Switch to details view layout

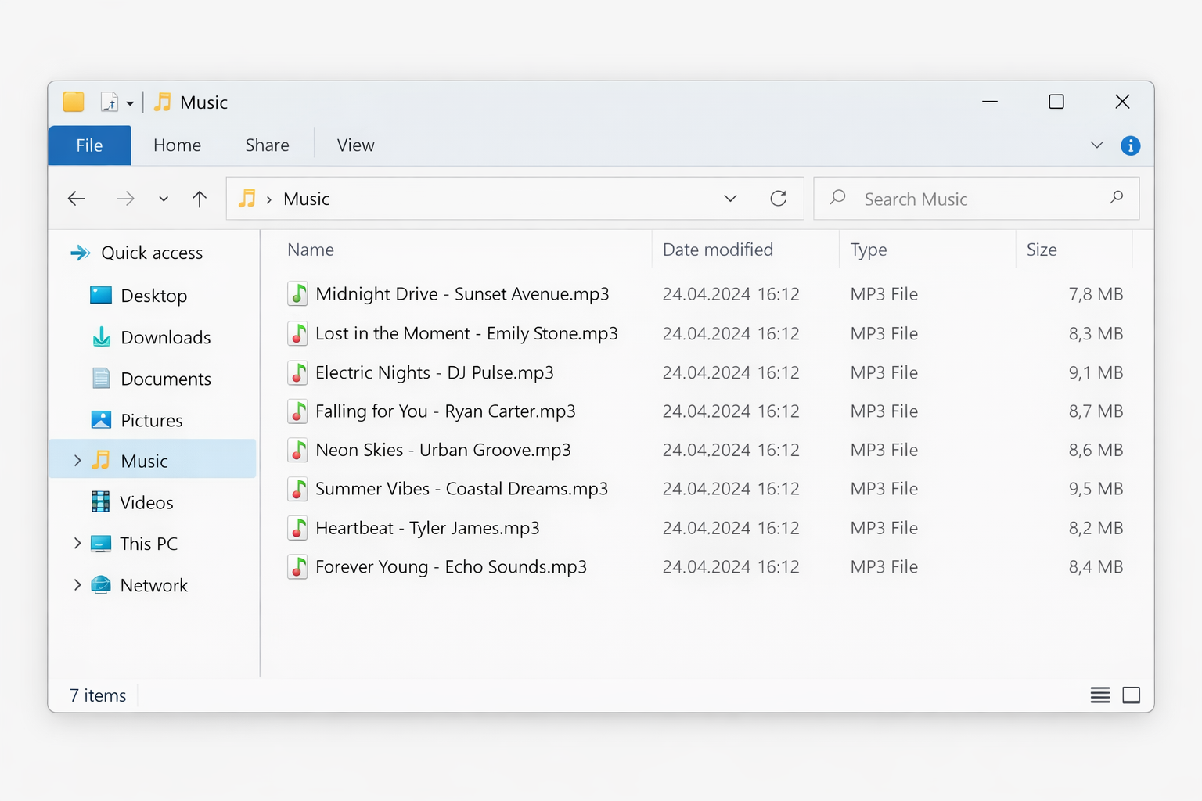1099,695
